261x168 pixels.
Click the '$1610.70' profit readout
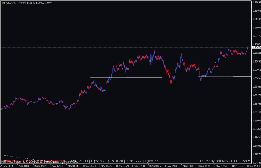(x=115, y=161)
